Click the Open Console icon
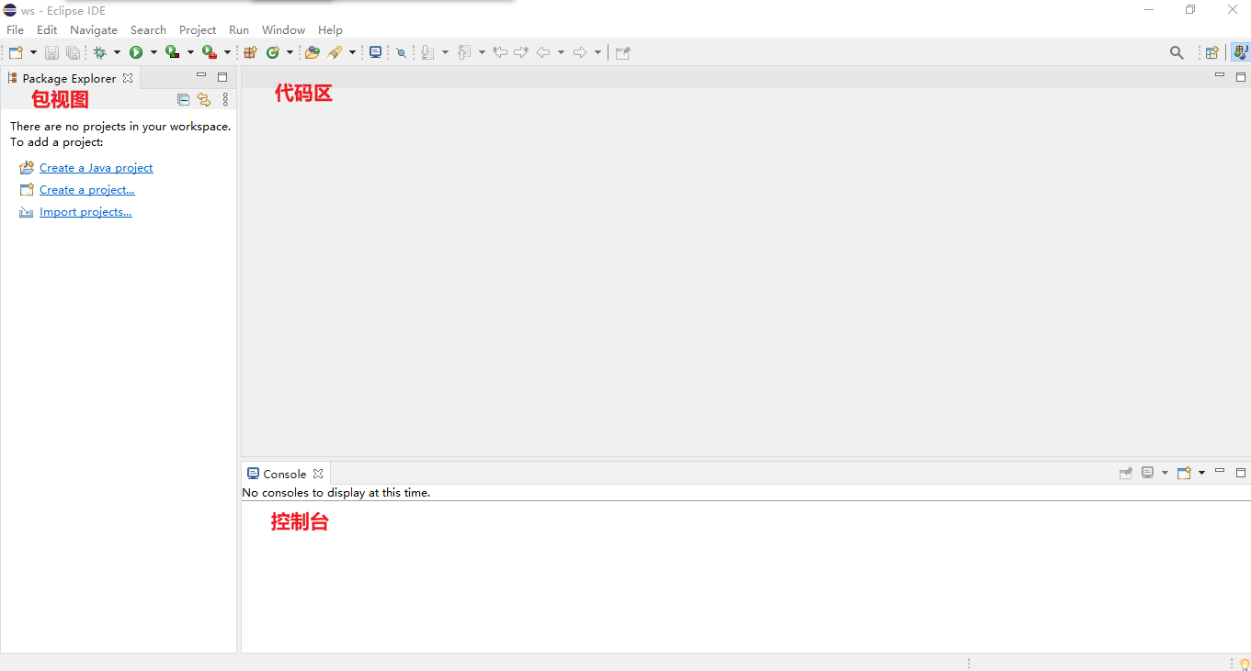The image size is (1251, 671). tap(1185, 473)
